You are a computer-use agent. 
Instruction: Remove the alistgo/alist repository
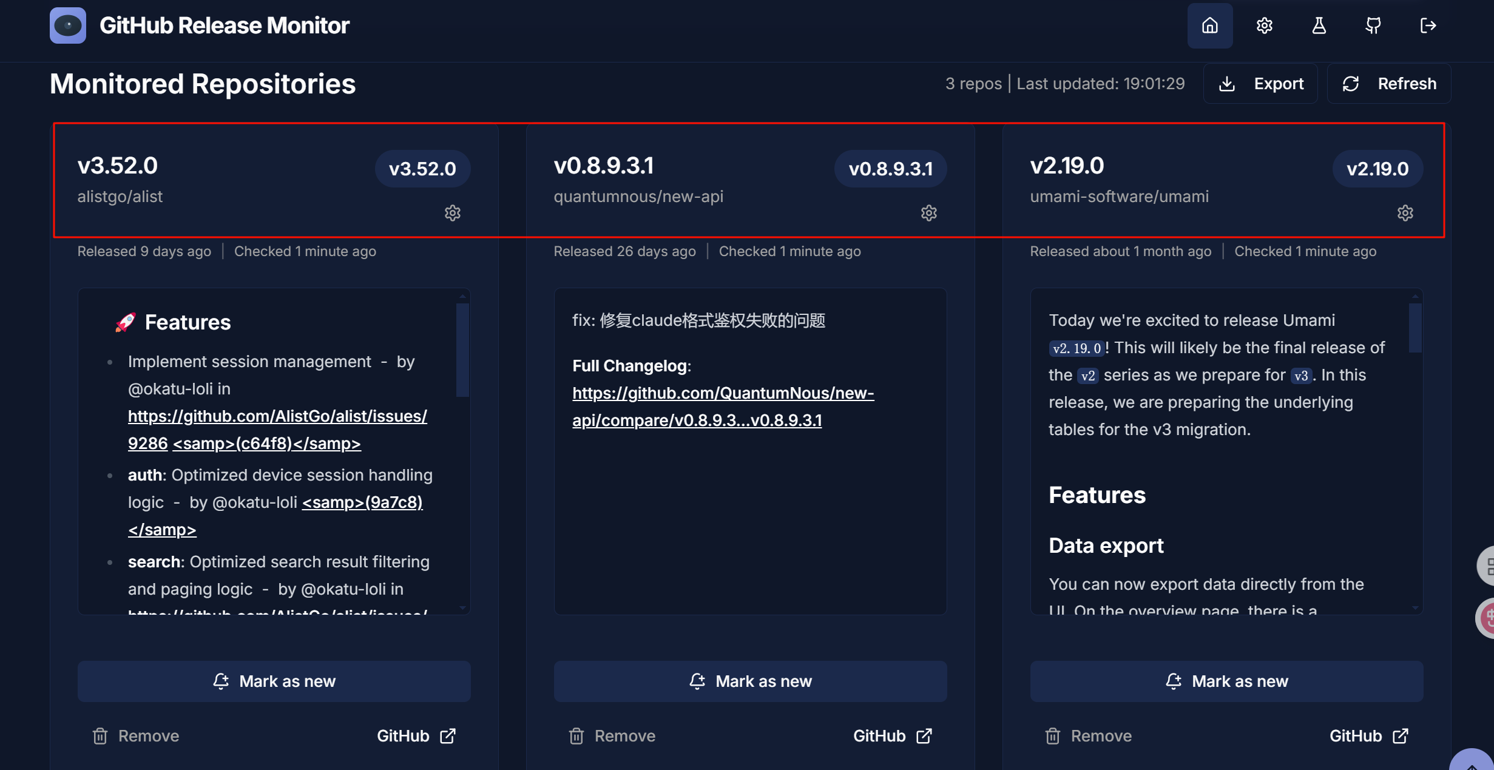click(x=136, y=736)
